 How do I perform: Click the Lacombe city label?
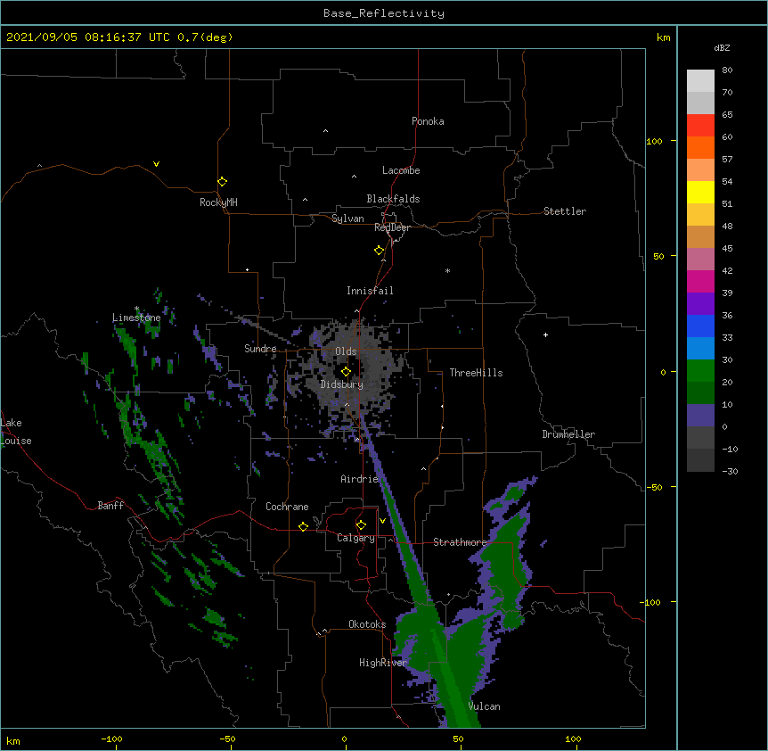(x=401, y=170)
